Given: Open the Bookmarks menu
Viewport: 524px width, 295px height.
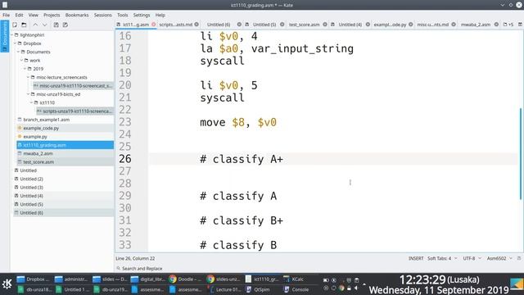Looking at the screenshot, I should (x=77, y=15).
